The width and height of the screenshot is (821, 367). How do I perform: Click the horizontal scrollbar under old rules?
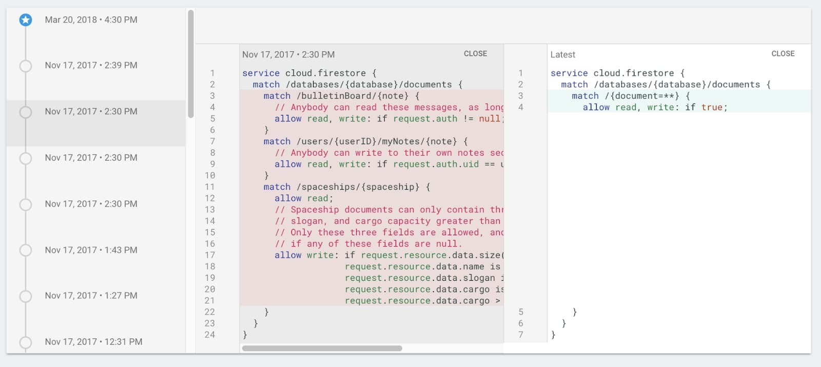[322, 349]
